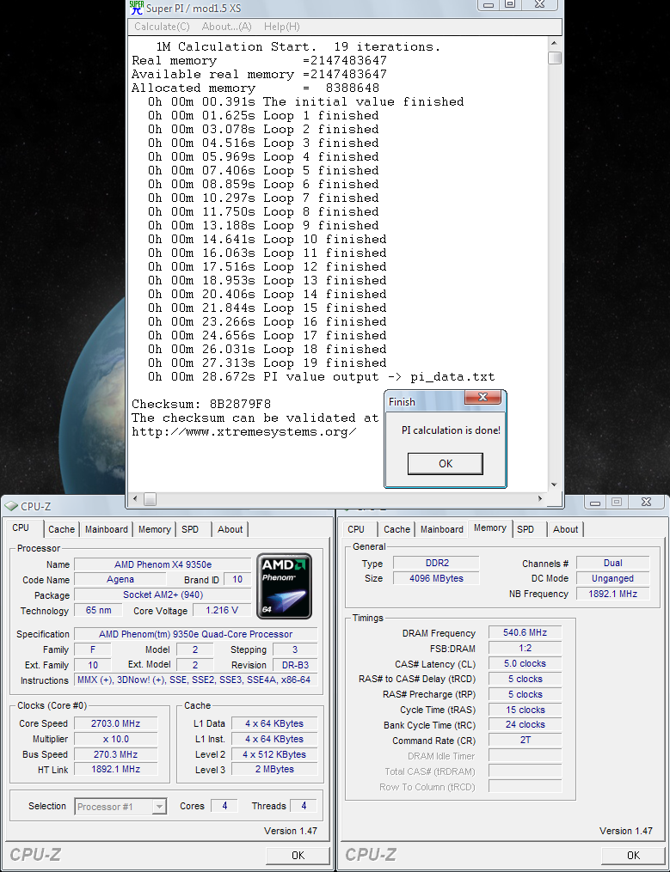Click OK button in left CPU-Z window
The width and height of the screenshot is (670, 872).
pyautogui.click(x=298, y=856)
